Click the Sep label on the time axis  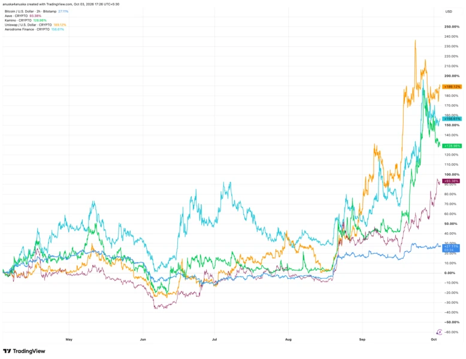pos(362,339)
